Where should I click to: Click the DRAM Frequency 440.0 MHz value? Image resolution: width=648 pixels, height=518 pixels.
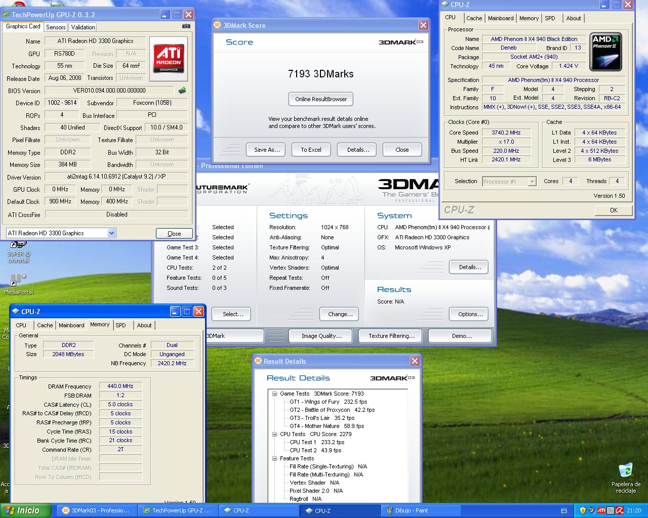coord(120,386)
